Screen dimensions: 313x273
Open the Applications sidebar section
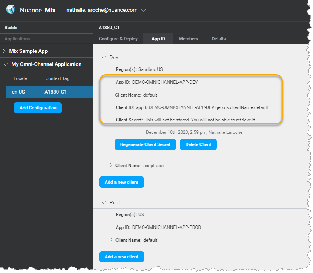[17, 39]
